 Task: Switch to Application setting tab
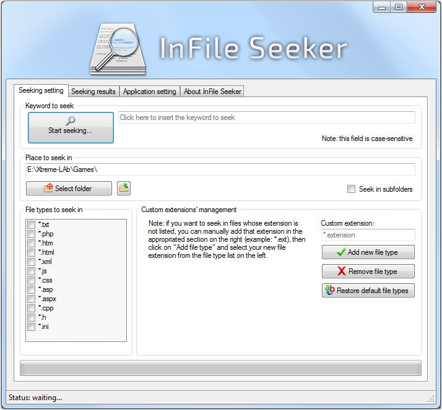pyautogui.click(x=149, y=92)
